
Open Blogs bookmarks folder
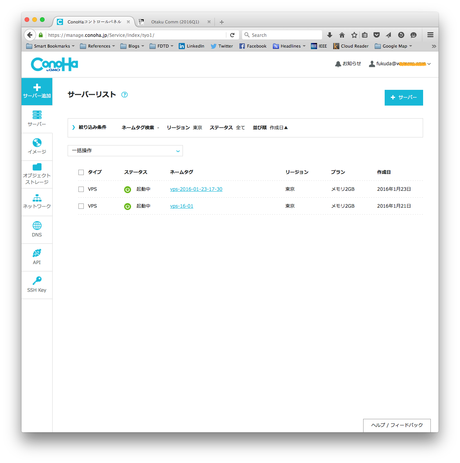click(x=132, y=46)
